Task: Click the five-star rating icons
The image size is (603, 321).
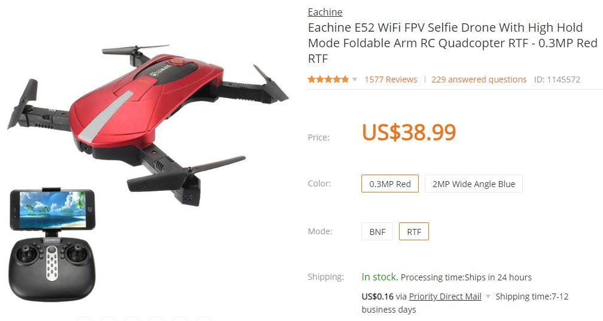Action: coord(328,80)
